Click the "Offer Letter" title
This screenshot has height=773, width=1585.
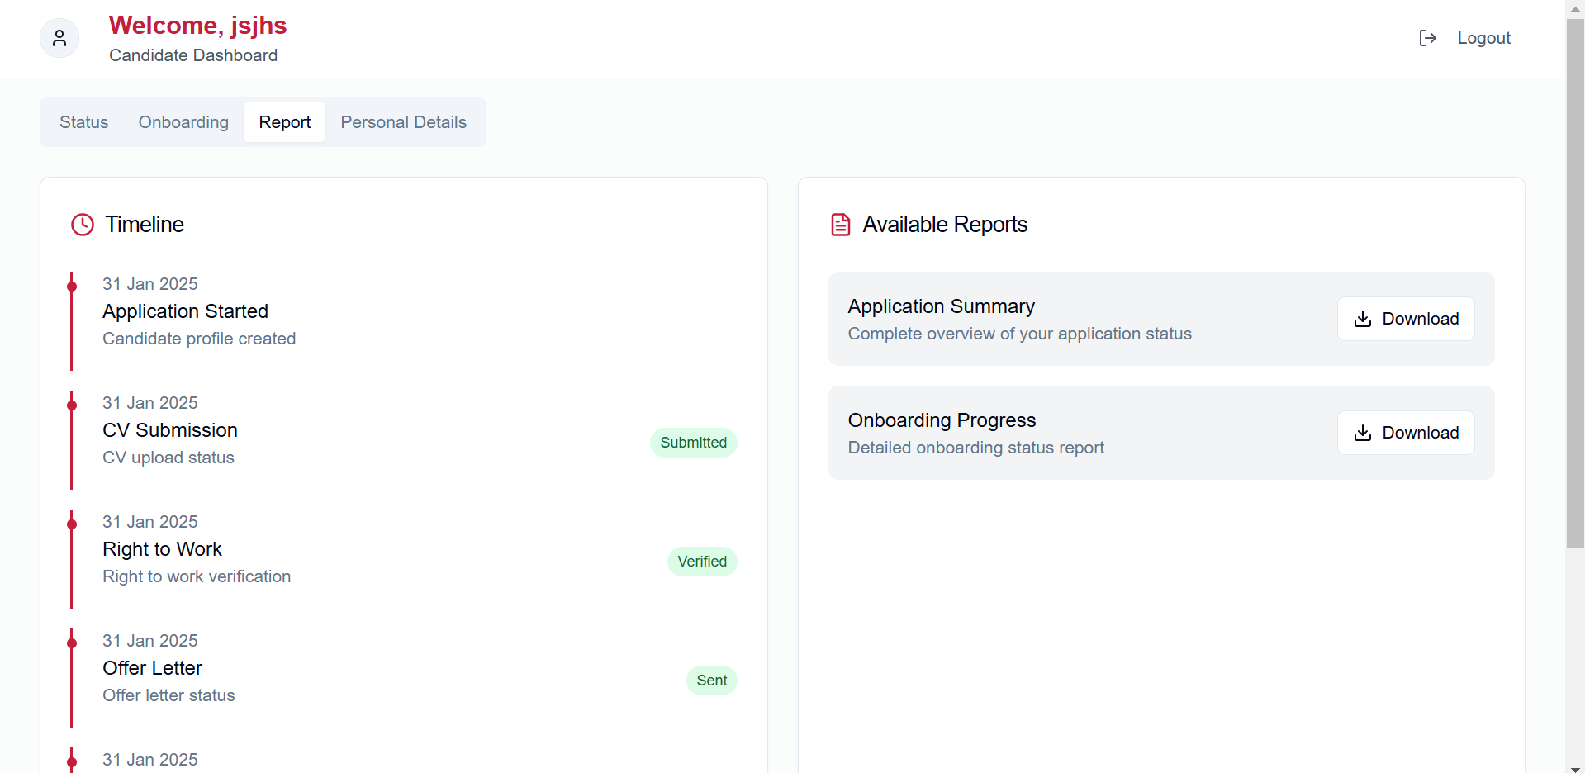click(x=152, y=668)
